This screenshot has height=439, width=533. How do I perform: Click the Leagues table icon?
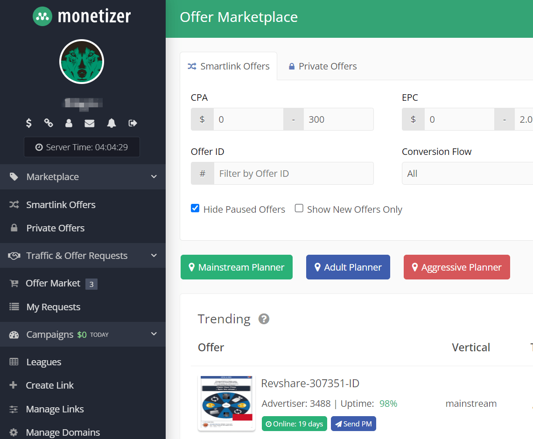(14, 362)
